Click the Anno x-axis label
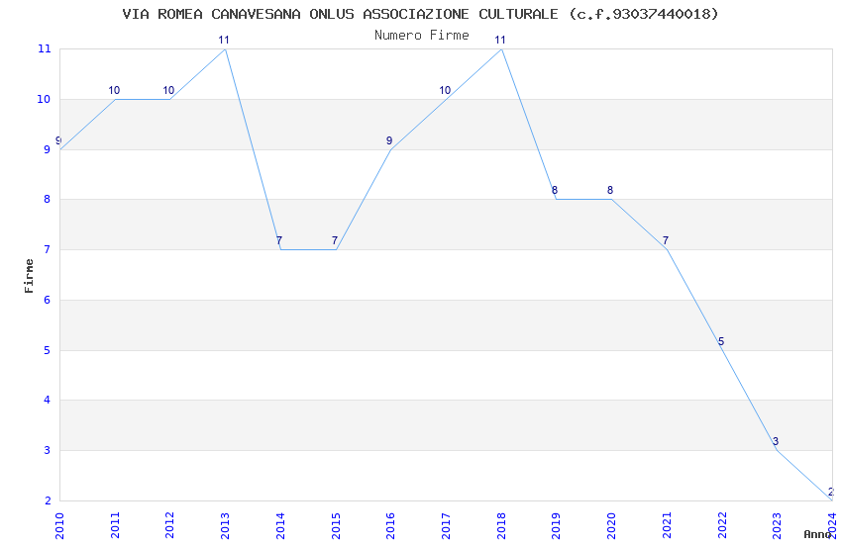The width and height of the screenshot is (842, 544). click(x=817, y=534)
